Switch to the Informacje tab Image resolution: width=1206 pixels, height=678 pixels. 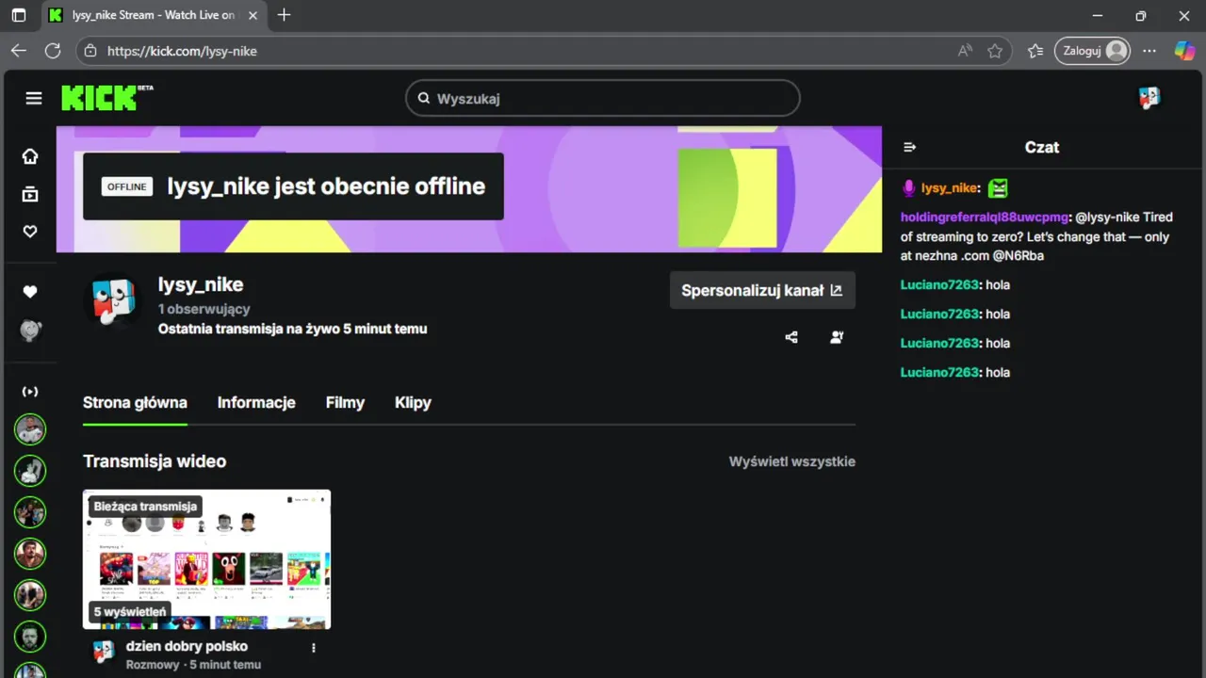[x=256, y=402]
